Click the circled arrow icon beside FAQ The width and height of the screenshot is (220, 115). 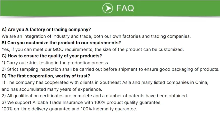click(x=107, y=8)
